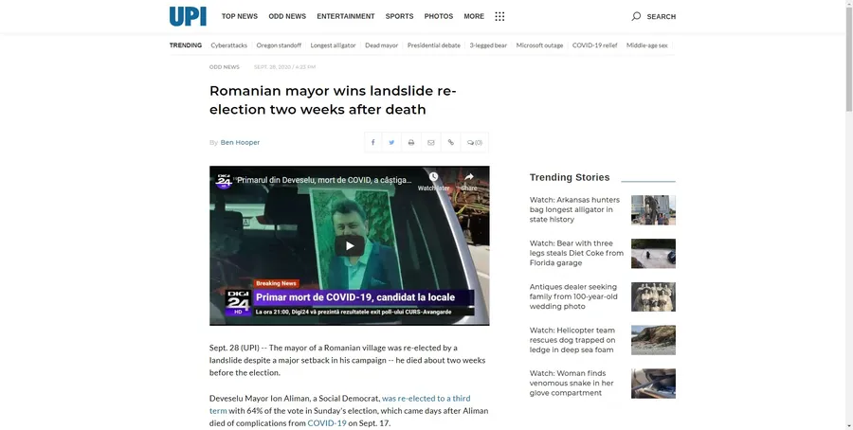Viewport: 853px width, 430px height.
Task: Follow the COVID-19 link in article text
Action: (x=327, y=423)
